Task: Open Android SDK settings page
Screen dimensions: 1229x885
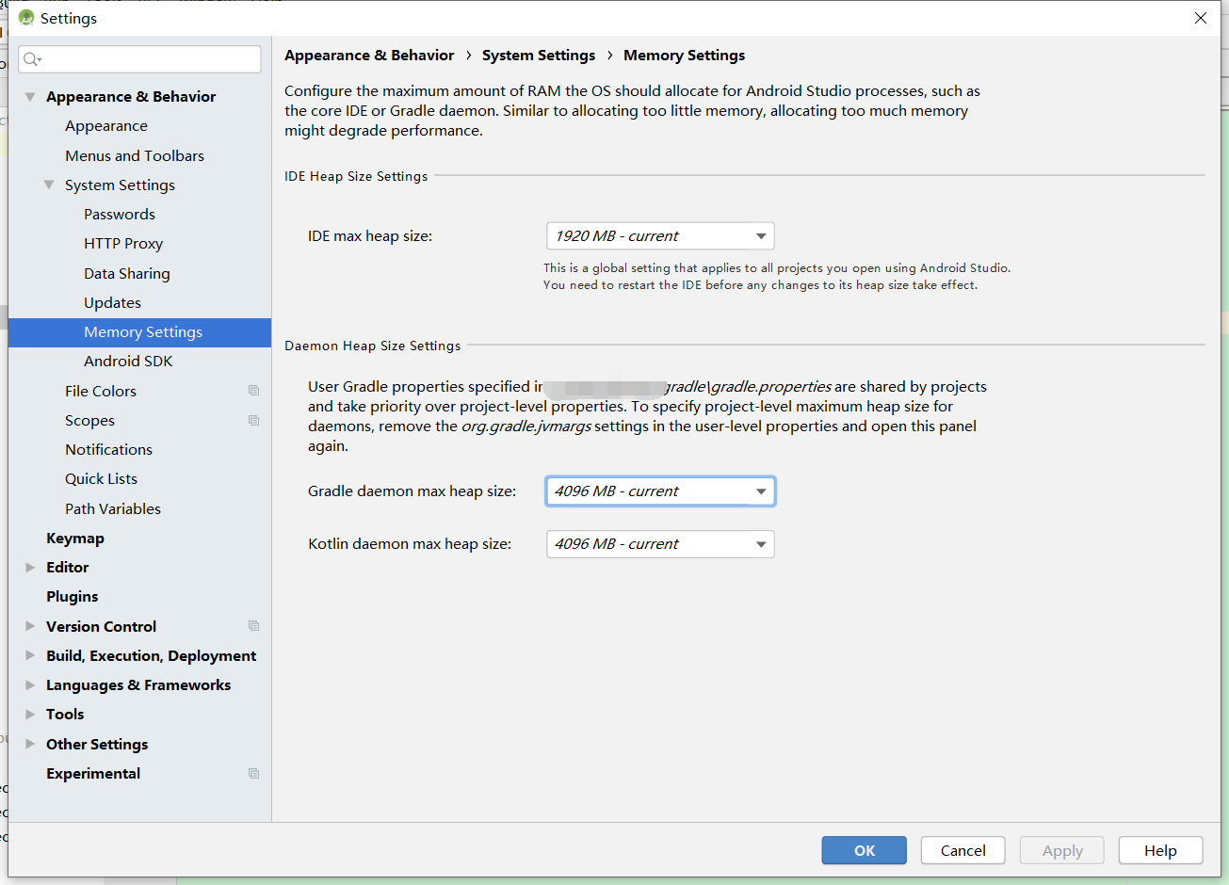Action: pos(128,362)
